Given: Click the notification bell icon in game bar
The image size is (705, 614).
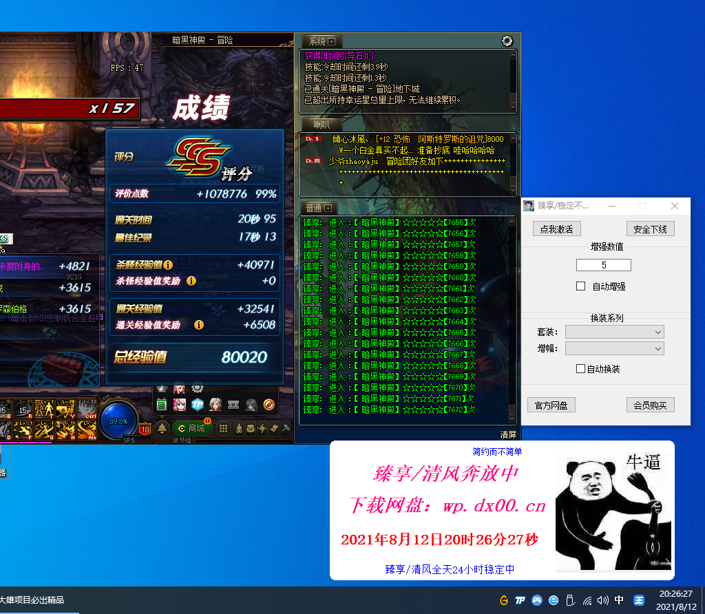Looking at the screenshot, I should 162,428.
